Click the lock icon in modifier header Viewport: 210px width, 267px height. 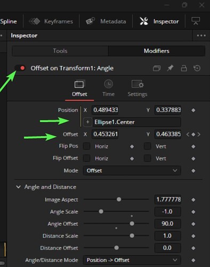coord(184,68)
